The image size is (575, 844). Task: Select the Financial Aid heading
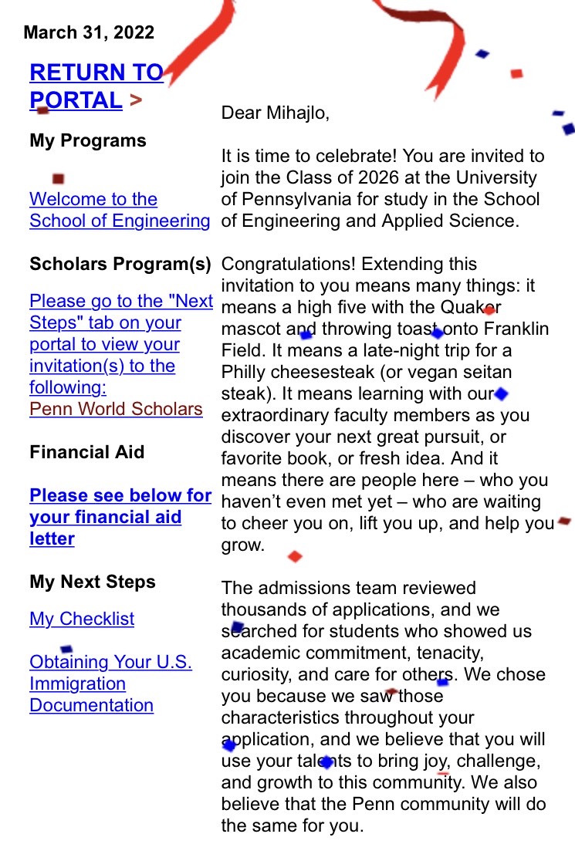pyautogui.click(x=86, y=452)
